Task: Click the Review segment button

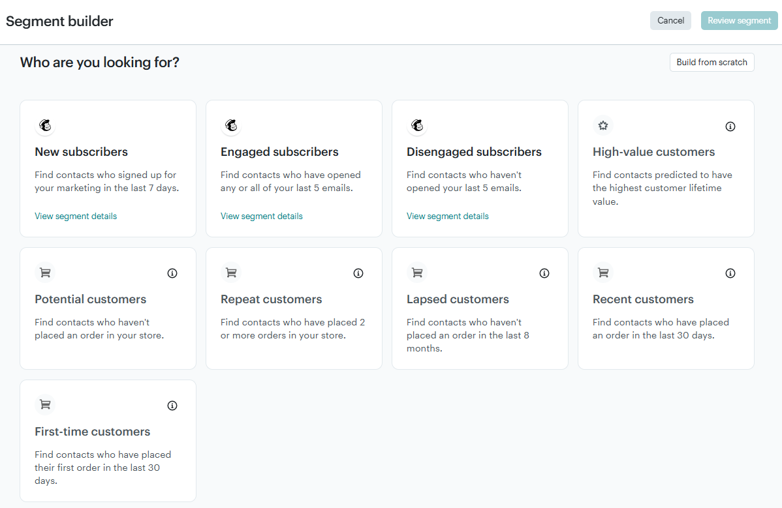Action: (739, 20)
